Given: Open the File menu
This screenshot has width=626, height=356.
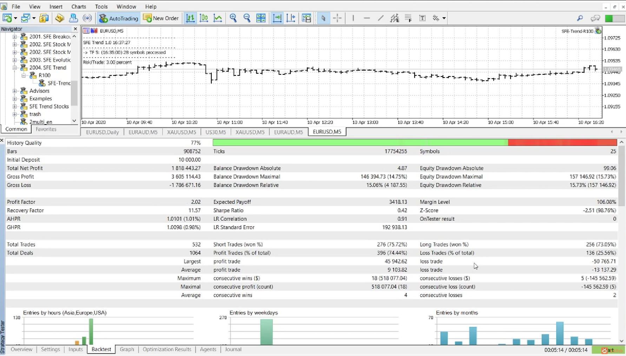Looking at the screenshot, I should [16, 6].
